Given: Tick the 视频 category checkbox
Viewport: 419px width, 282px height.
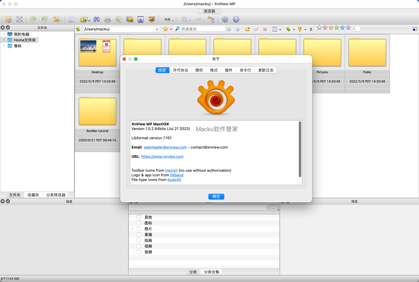Looking at the screenshot, I should tap(139, 246).
